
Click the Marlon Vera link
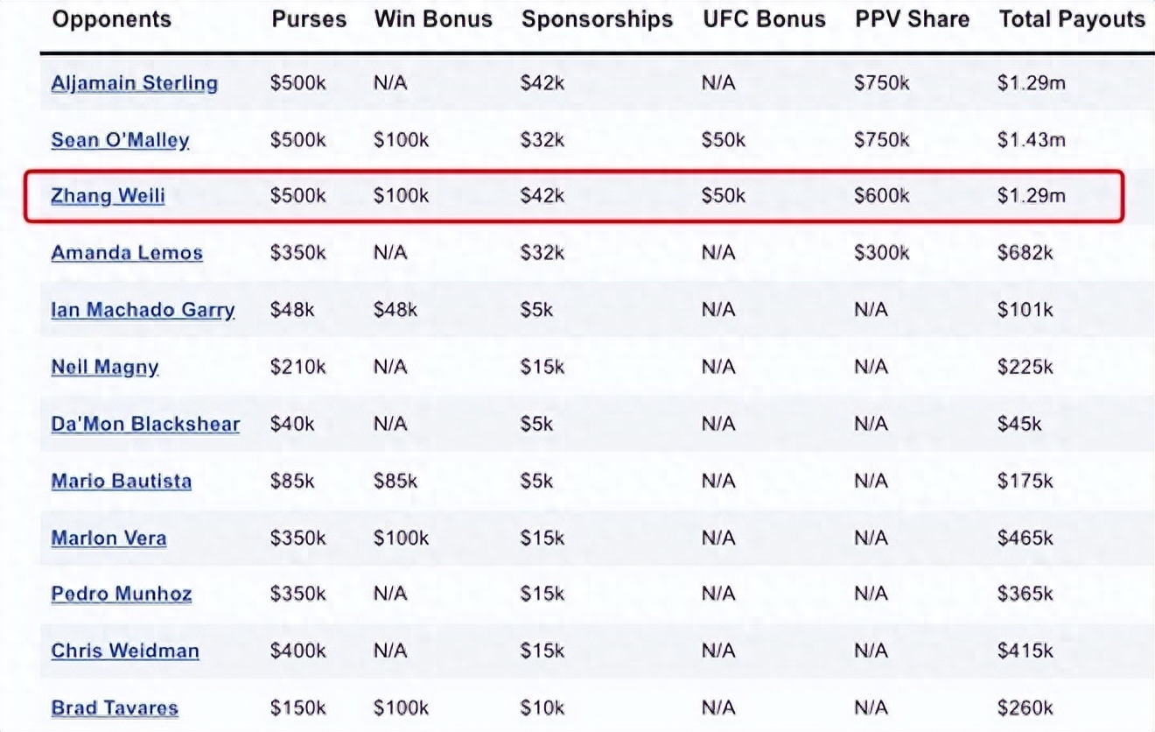108,538
